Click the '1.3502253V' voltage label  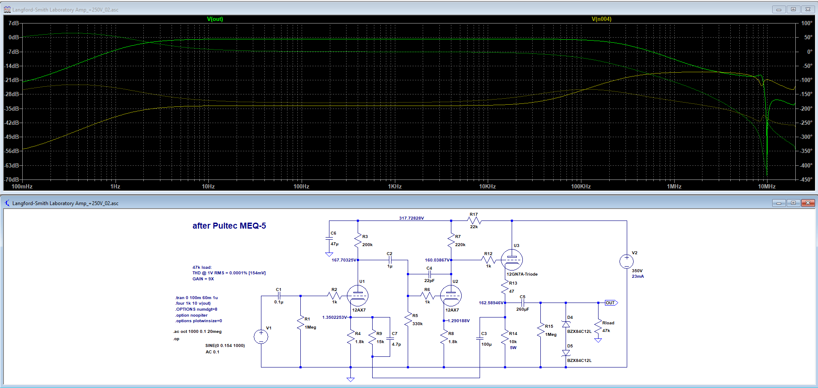click(335, 317)
